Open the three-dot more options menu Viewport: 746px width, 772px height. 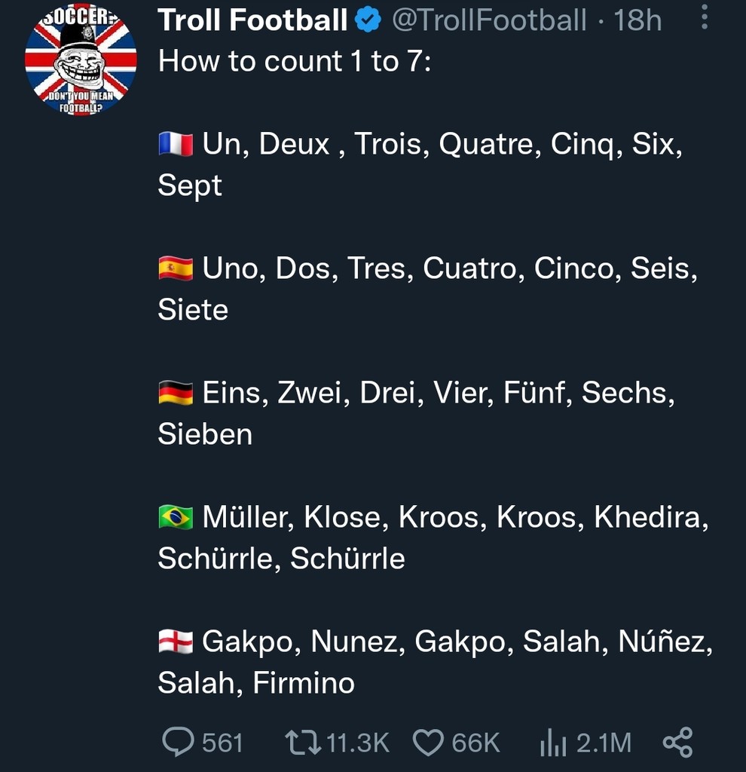point(705,18)
